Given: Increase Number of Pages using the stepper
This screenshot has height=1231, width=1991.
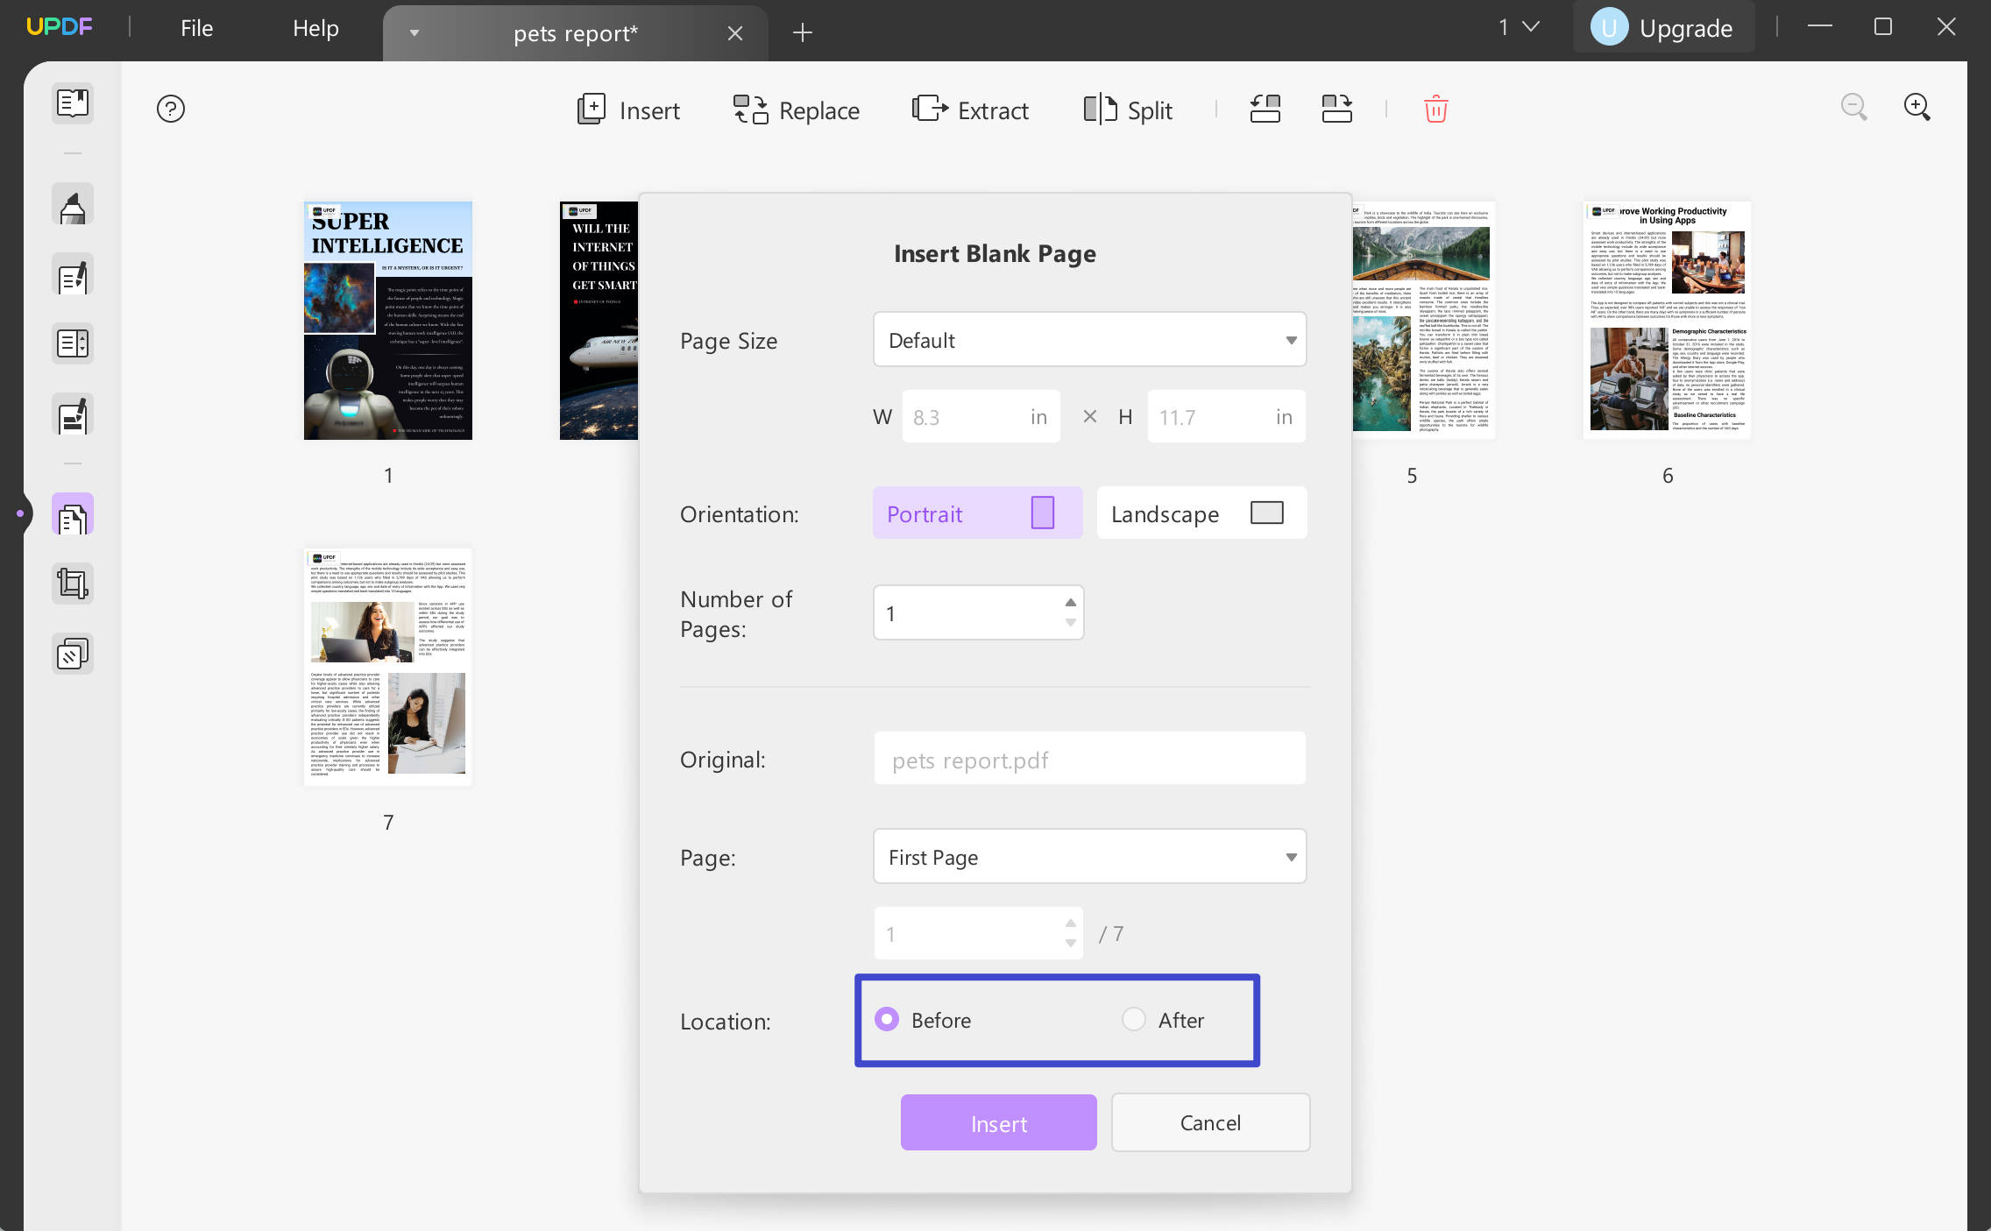Looking at the screenshot, I should [1069, 602].
